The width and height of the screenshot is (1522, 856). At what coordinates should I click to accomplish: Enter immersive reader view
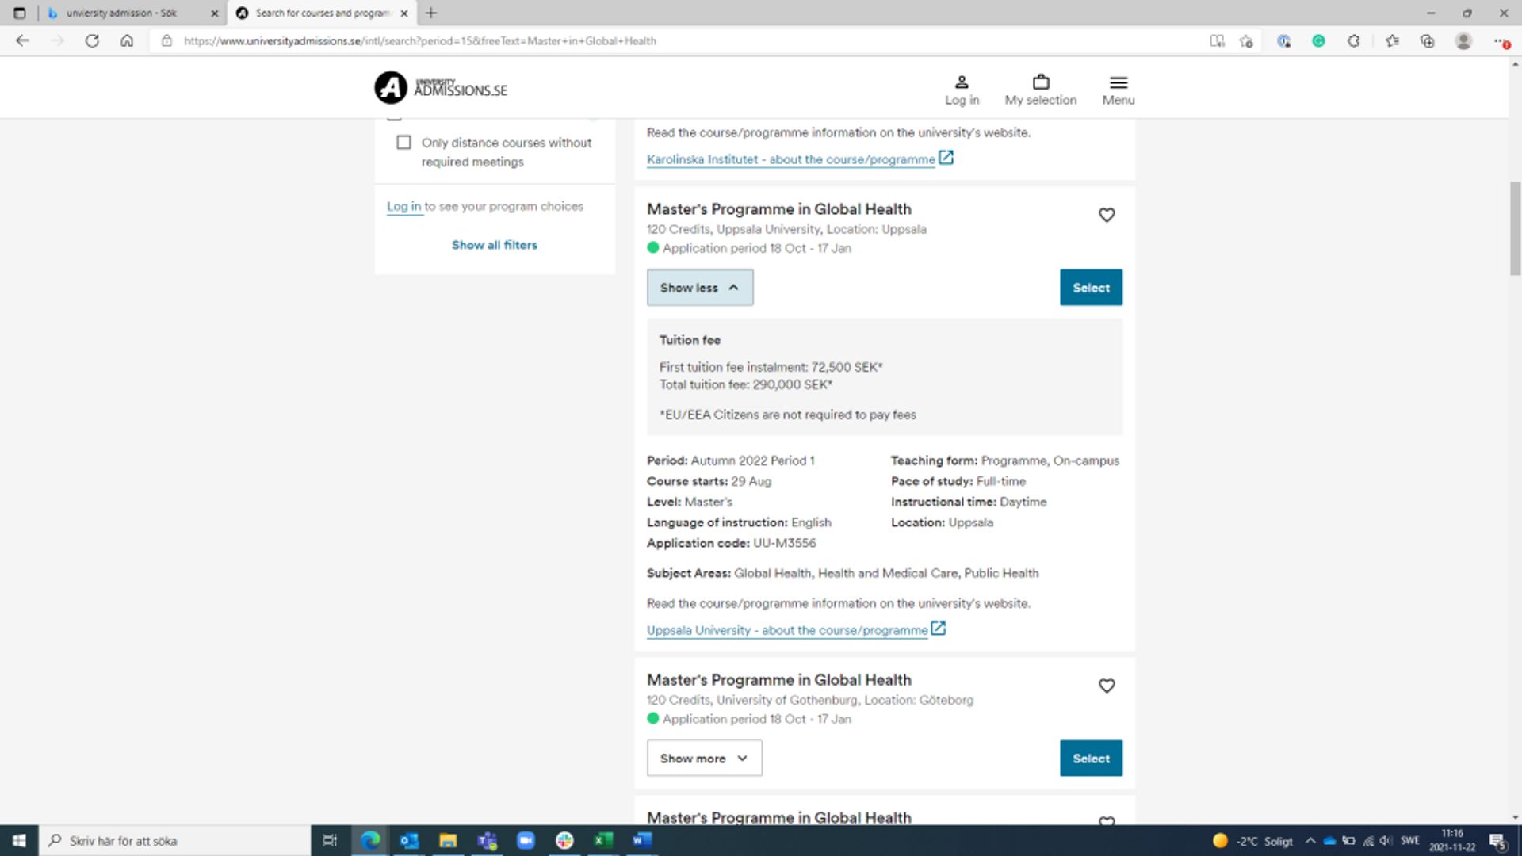pos(1217,41)
